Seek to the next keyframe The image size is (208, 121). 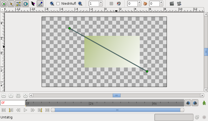pyautogui.click(x=40, y=110)
